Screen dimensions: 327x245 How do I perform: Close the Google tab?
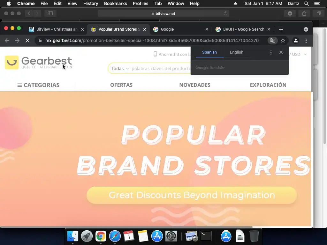click(x=207, y=29)
